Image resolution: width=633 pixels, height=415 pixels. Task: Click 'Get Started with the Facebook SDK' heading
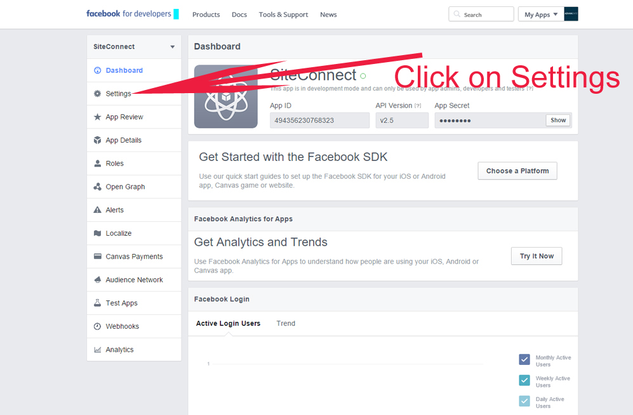tap(293, 156)
